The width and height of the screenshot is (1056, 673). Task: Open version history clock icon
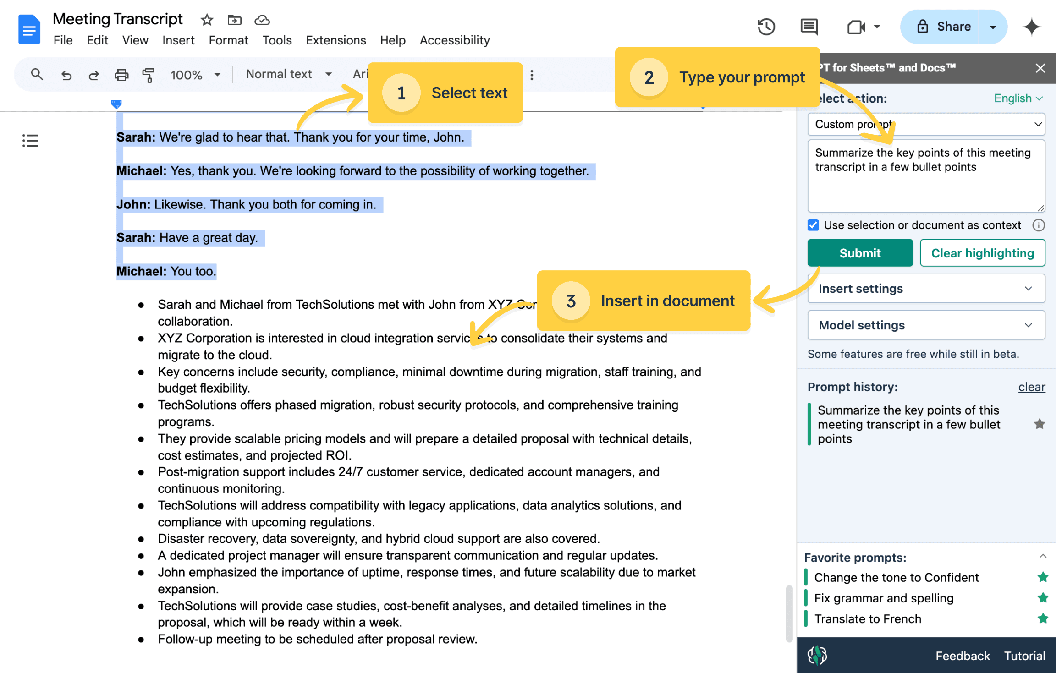(766, 27)
